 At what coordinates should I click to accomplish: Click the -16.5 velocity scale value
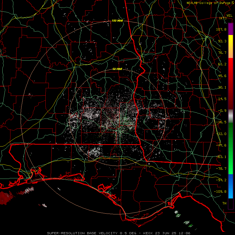(x=221, y=122)
